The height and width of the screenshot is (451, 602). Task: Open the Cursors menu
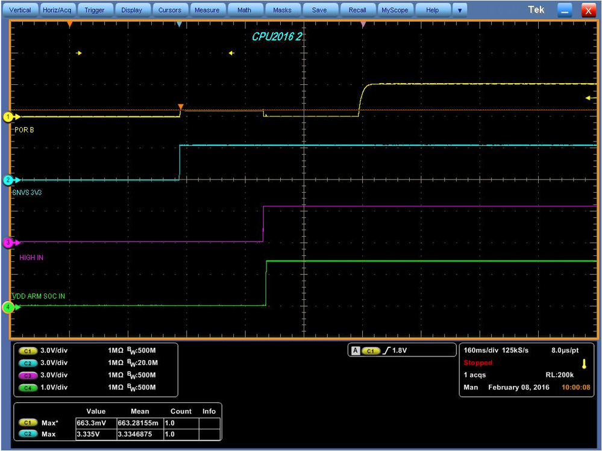pyautogui.click(x=170, y=10)
